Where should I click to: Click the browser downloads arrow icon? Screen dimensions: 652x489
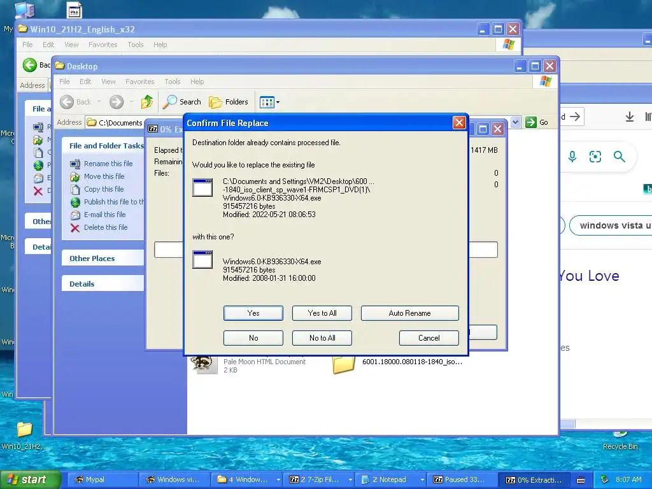(x=630, y=117)
